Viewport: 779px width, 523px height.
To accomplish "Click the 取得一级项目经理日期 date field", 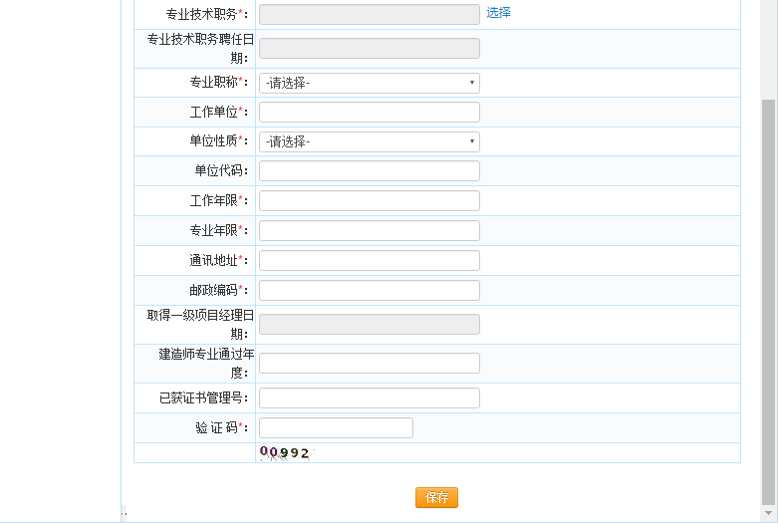I will pyautogui.click(x=369, y=325).
